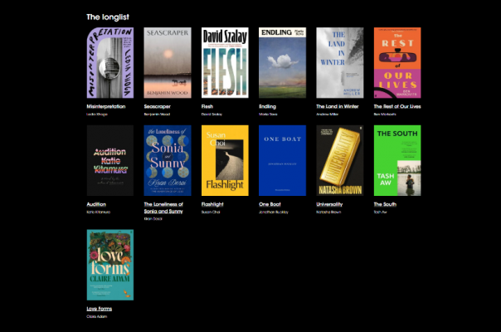501x332 pixels.
Task: Click the Flashlight title link
Action: [212, 204]
